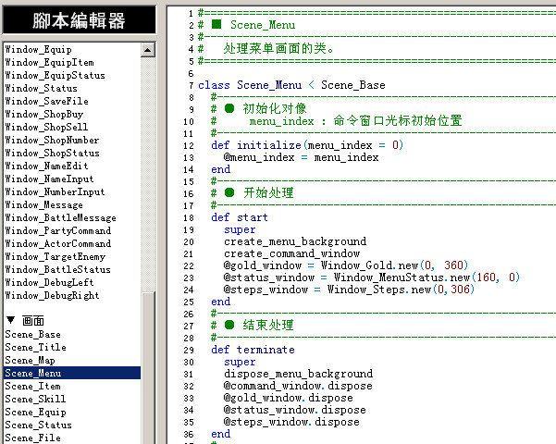The width and height of the screenshot is (556, 444).
Task: Click the '@gold_window = Window_Gold.new' line
Action: pyautogui.click(x=346, y=265)
